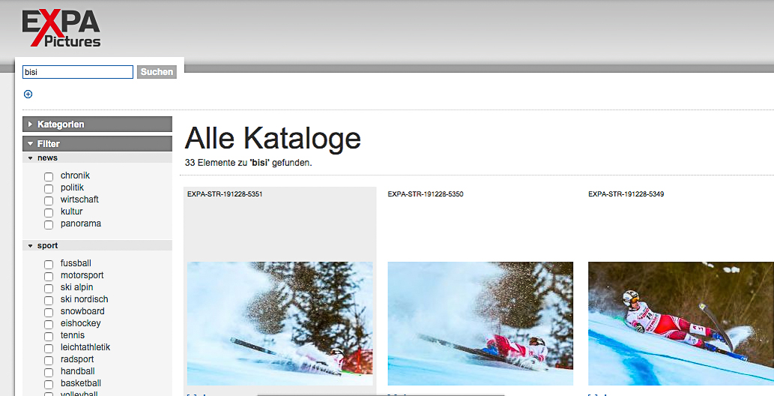
Task: Open the EXPA-STR-191228-5350 skier photo
Action: 480,323
